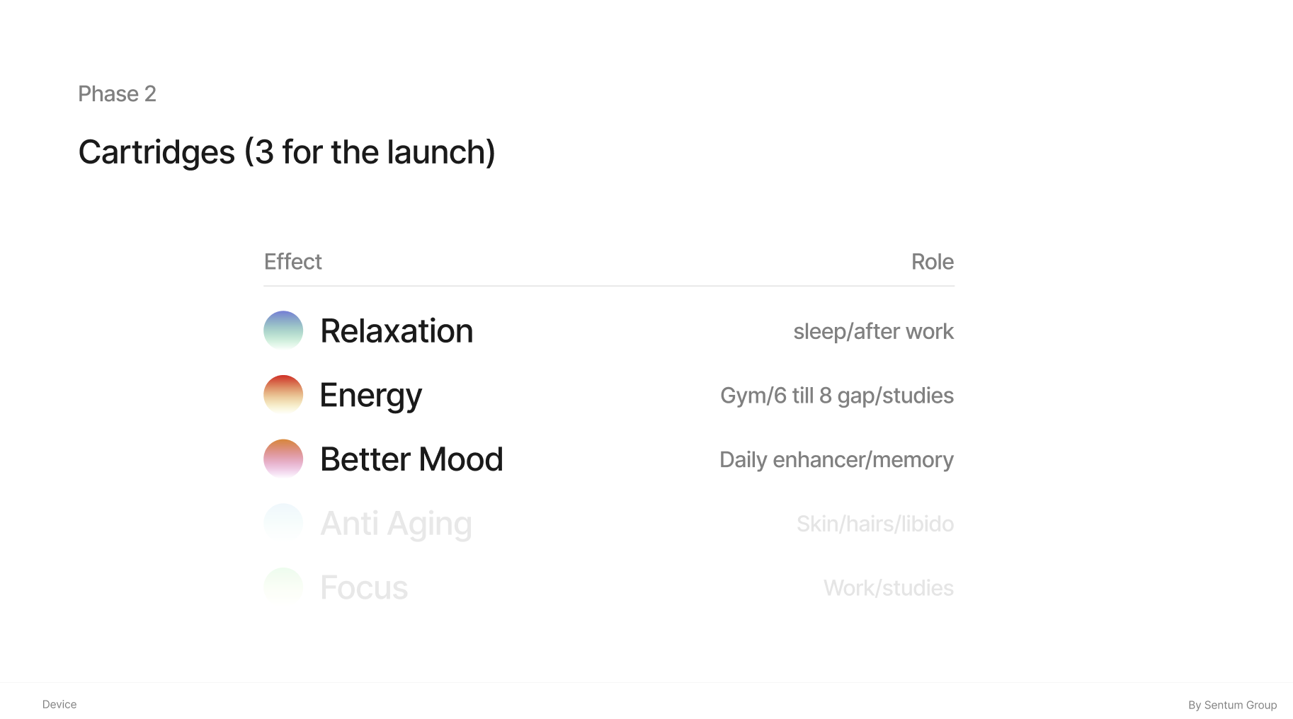
Task: Click the 'sleep/after work' role text
Action: tap(873, 331)
